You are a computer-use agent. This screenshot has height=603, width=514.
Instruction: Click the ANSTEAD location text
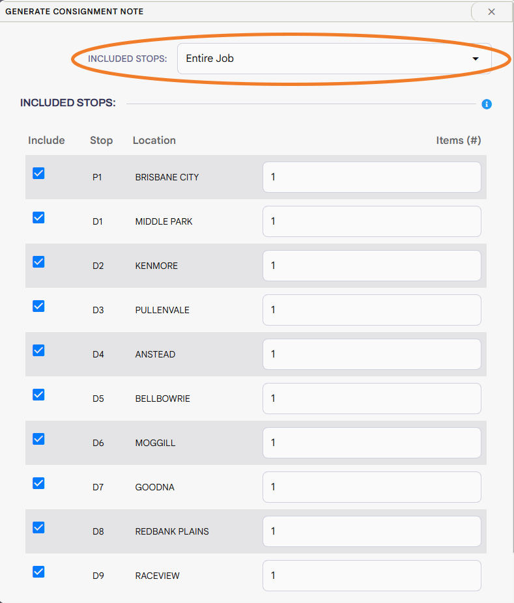pyautogui.click(x=155, y=354)
